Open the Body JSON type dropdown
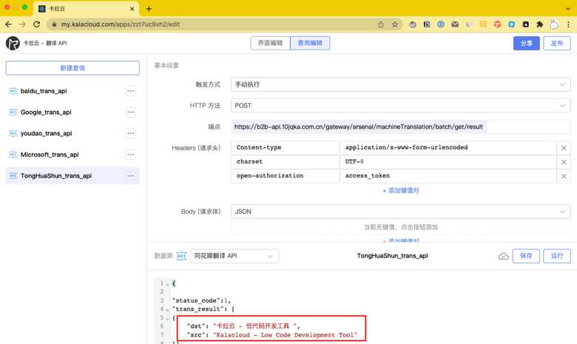The height and width of the screenshot is (344, 577). coord(401,212)
